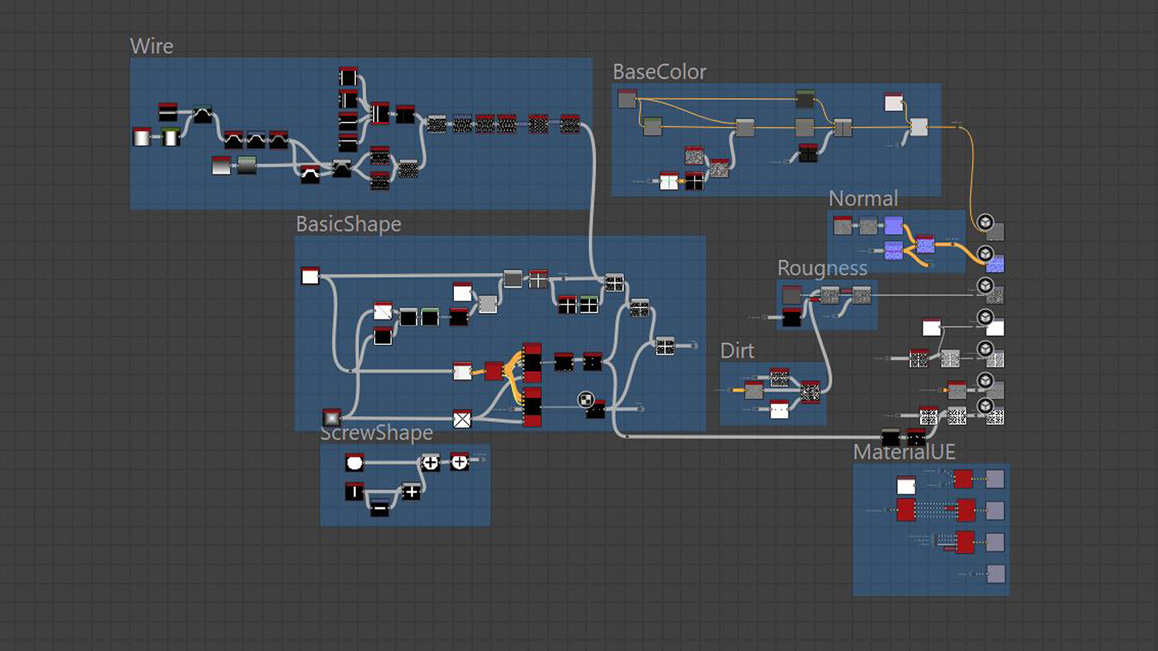Viewport: 1158px width, 651px height.
Task: Select the white node in MaterialUE frame
Action: coord(906,485)
